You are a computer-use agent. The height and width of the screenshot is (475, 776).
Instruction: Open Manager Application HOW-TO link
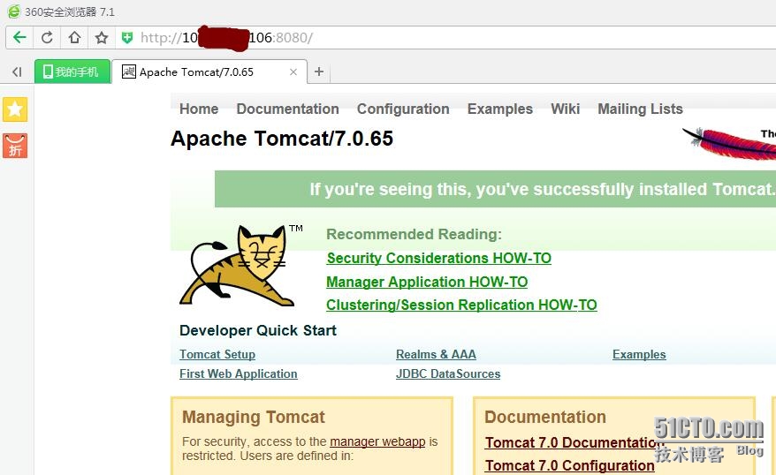tap(427, 282)
